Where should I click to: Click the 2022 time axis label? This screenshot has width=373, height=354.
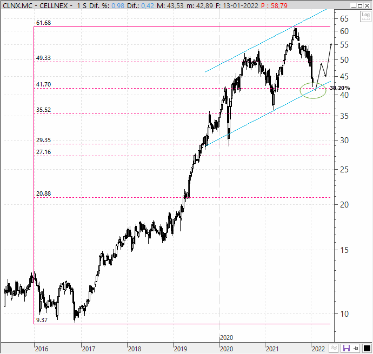point(318,349)
